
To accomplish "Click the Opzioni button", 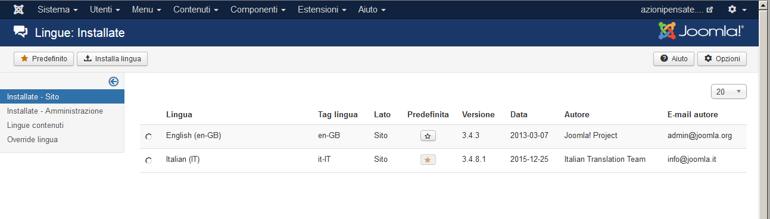I will [x=722, y=58].
